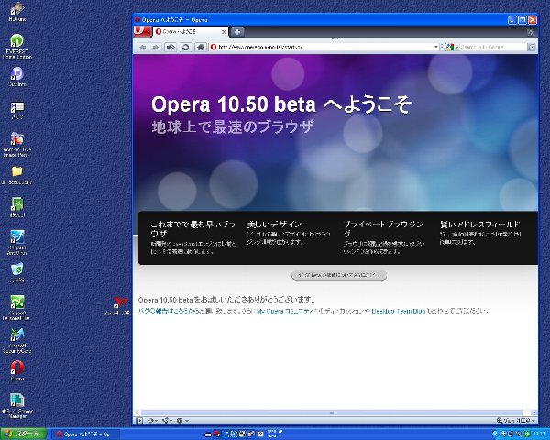Image resolution: width=550 pixels, height=440 pixels.
Task: Click the gray button below feature banner
Action: pyautogui.click(x=339, y=275)
